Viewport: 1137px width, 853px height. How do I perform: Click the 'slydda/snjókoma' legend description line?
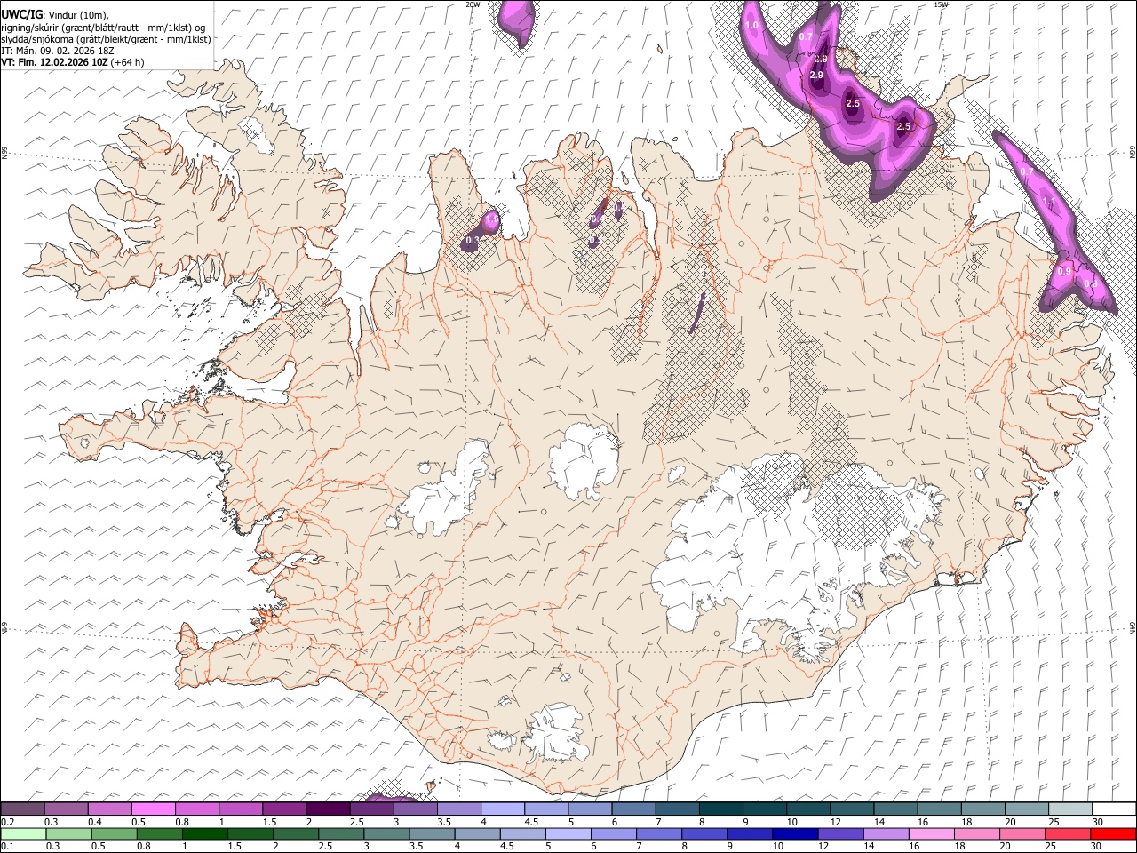pos(107,39)
